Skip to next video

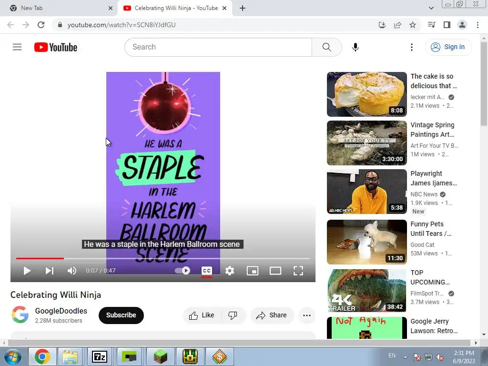[50, 271]
